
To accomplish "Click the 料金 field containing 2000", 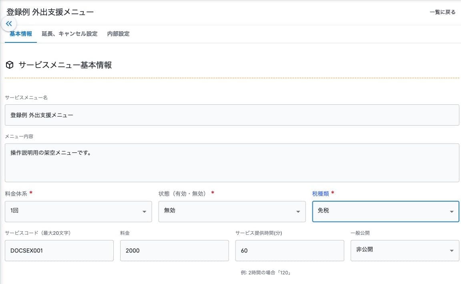I will point(174,250).
